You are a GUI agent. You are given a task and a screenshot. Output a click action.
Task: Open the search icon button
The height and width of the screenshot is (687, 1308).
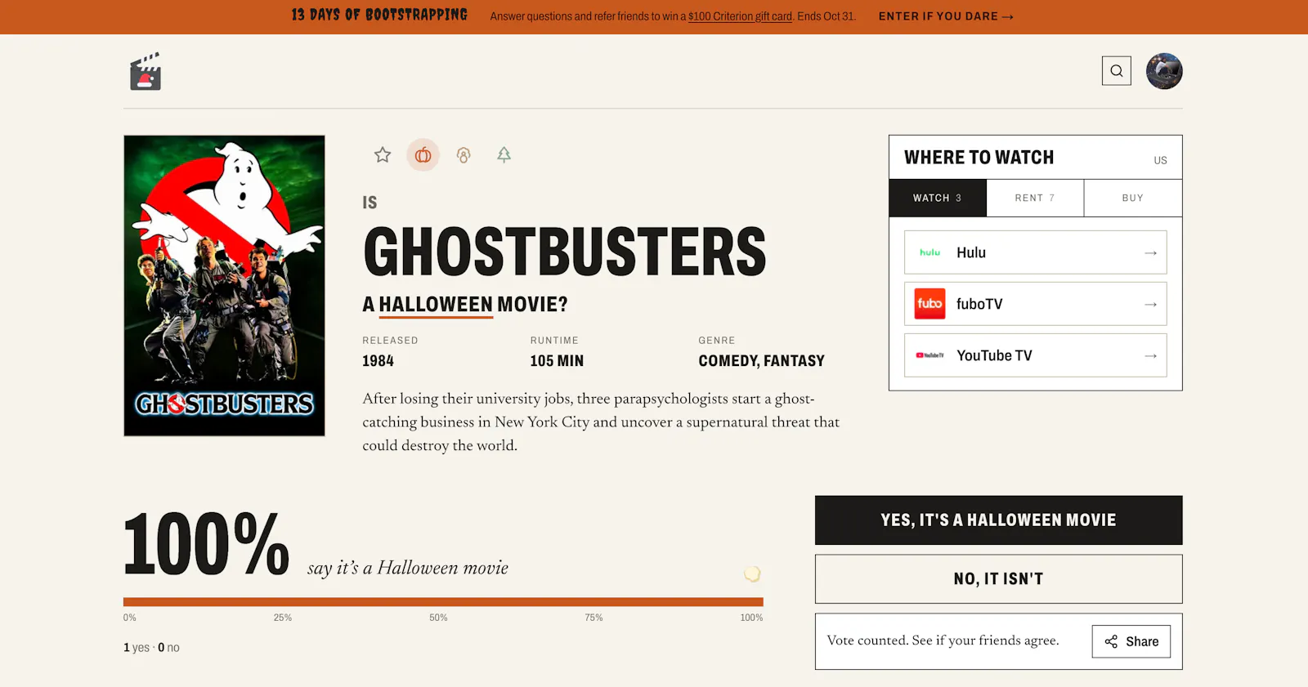pos(1117,71)
